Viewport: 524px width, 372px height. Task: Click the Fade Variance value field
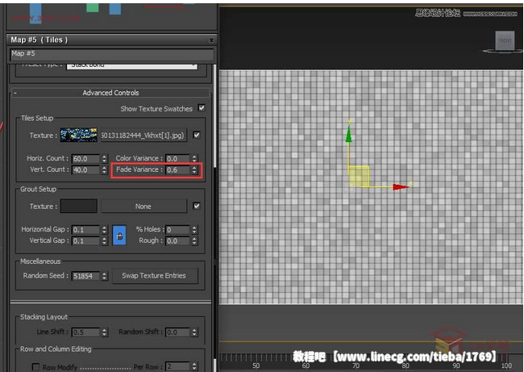177,170
